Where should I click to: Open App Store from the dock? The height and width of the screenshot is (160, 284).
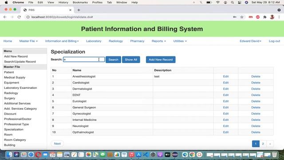tap(138, 155)
